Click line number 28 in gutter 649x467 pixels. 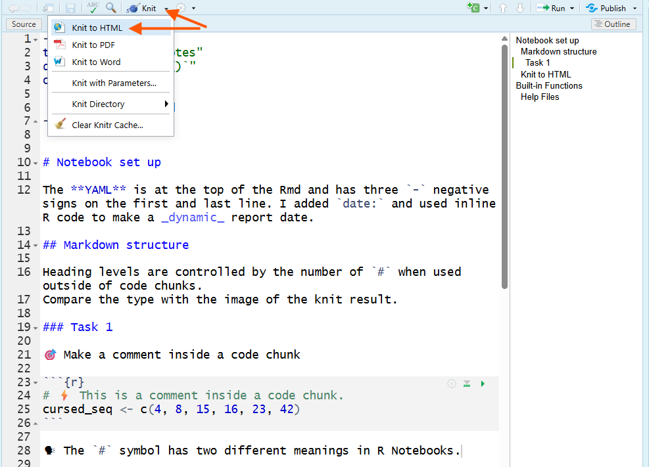[x=24, y=451]
